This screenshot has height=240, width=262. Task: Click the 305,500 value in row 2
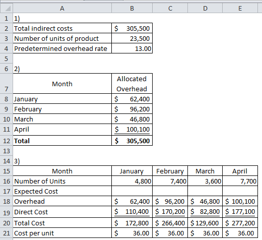tap(132, 28)
